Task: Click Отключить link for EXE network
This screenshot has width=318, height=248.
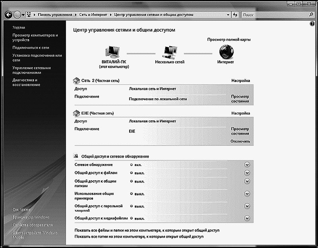Action: 240,141
